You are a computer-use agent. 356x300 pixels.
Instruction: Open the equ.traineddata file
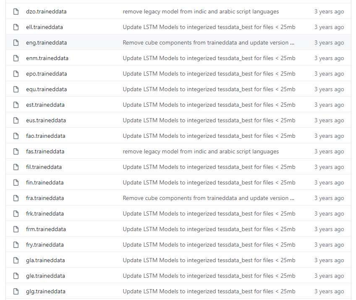point(47,89)
